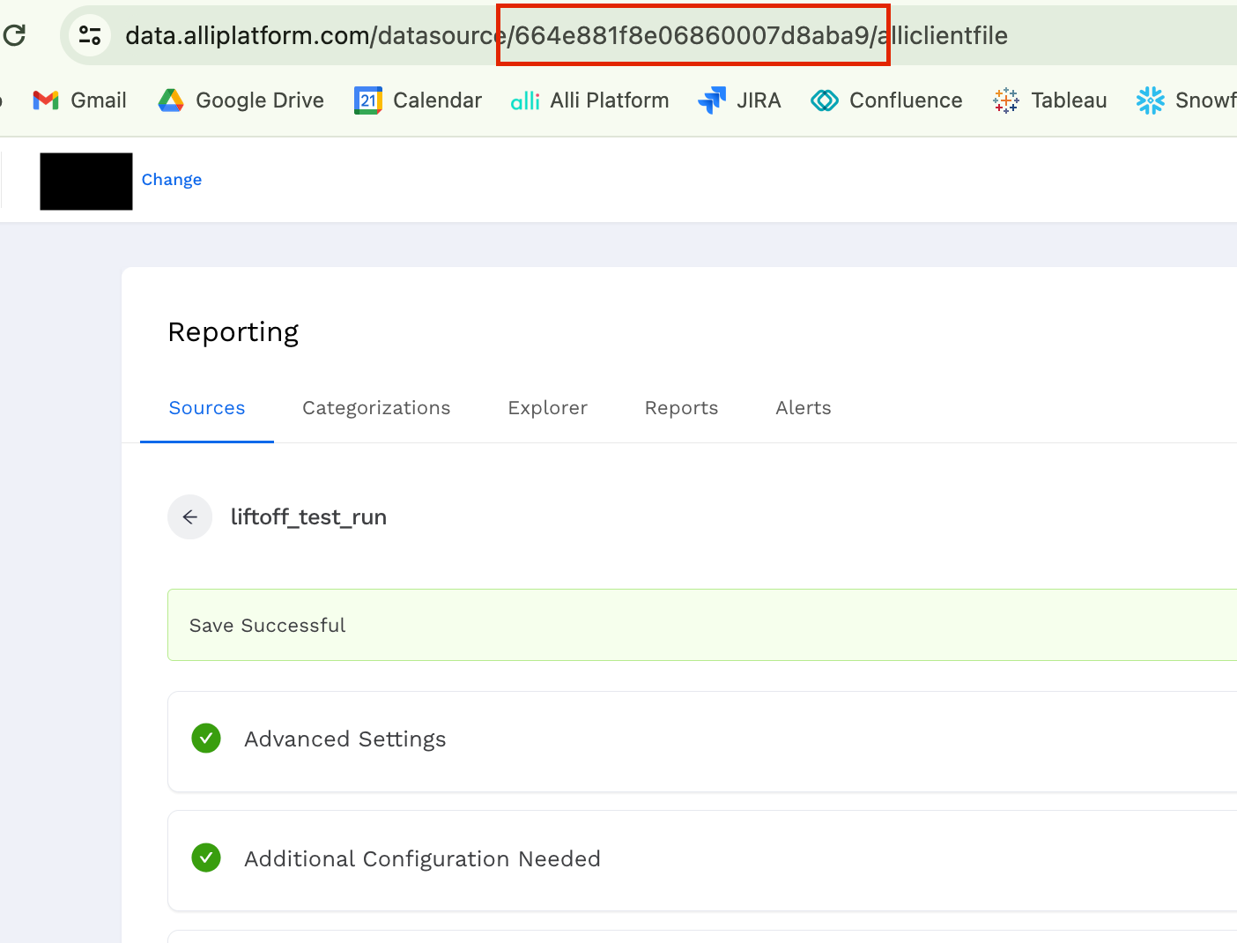Expand the Advanced Settings section
The height and width of the screenshot is (943, 1237).
click(x=345, y=739)
